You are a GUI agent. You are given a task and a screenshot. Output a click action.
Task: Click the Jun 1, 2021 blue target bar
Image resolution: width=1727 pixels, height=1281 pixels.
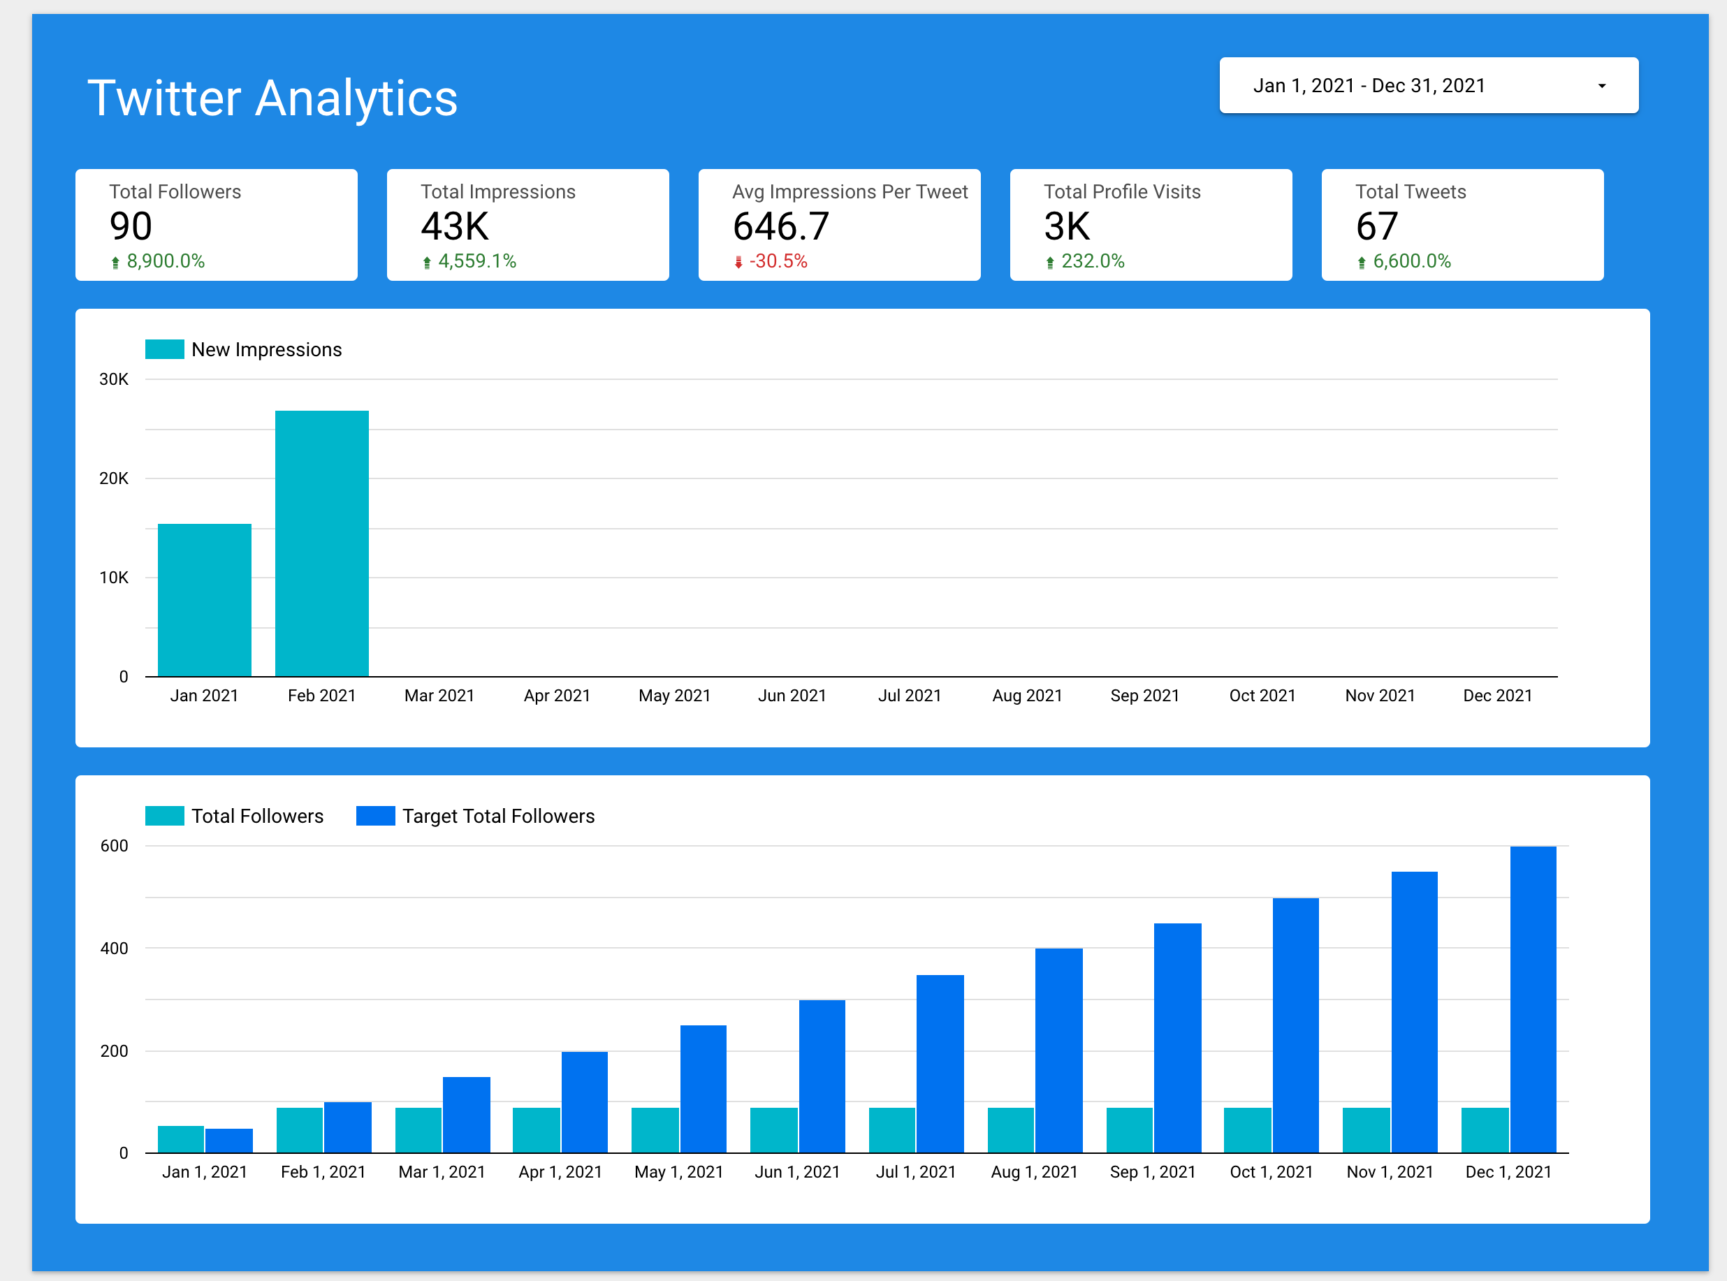click(822, 1076)
